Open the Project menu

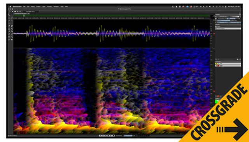pyautogui.click(x=38, y=7)
